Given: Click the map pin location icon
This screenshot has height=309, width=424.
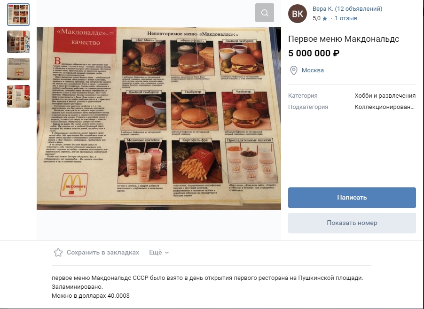Looking at the screenshot, I should [294, 70].
